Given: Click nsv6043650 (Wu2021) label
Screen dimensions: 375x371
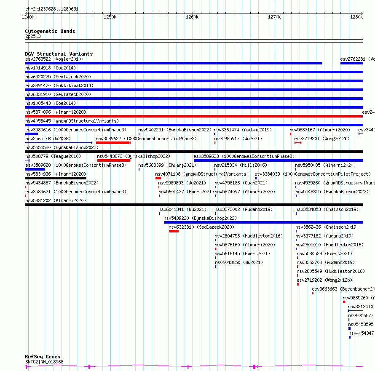Looking at the screenshot, I should pyautogui.click(x=239, y=262).
